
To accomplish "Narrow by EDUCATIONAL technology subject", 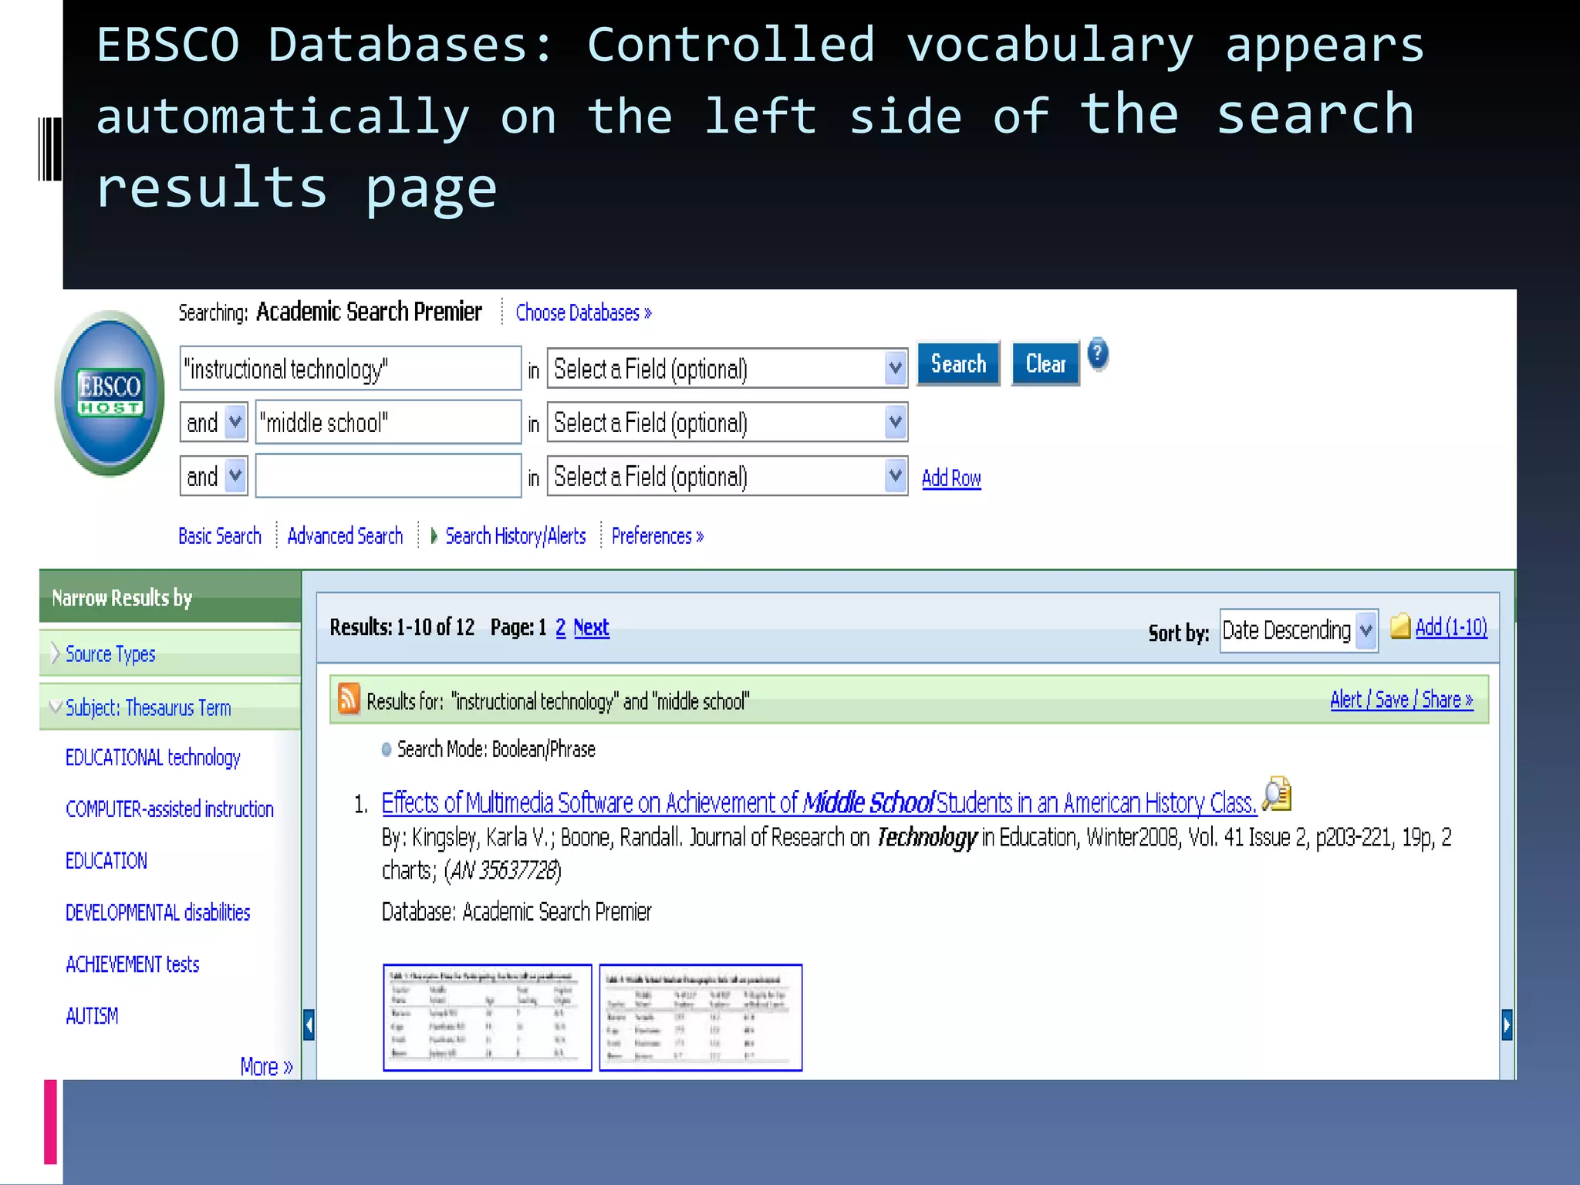I will click(153, 758).
